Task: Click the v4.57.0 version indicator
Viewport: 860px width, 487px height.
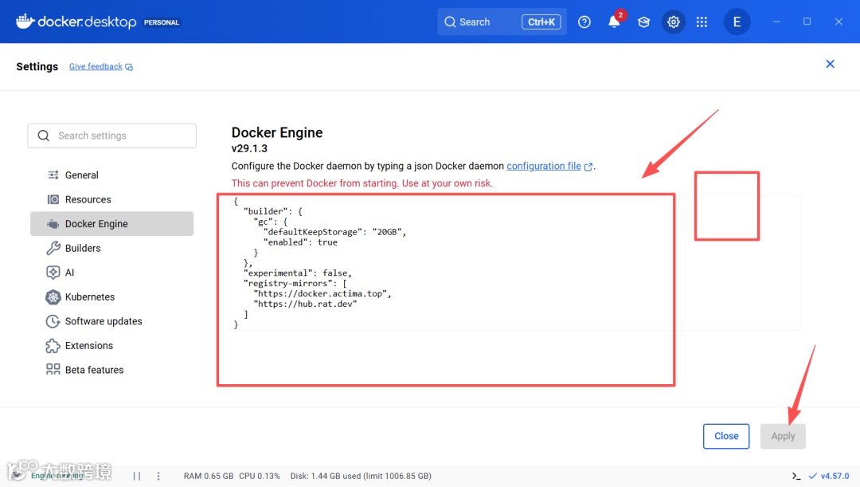Action: tap(829, 476)
